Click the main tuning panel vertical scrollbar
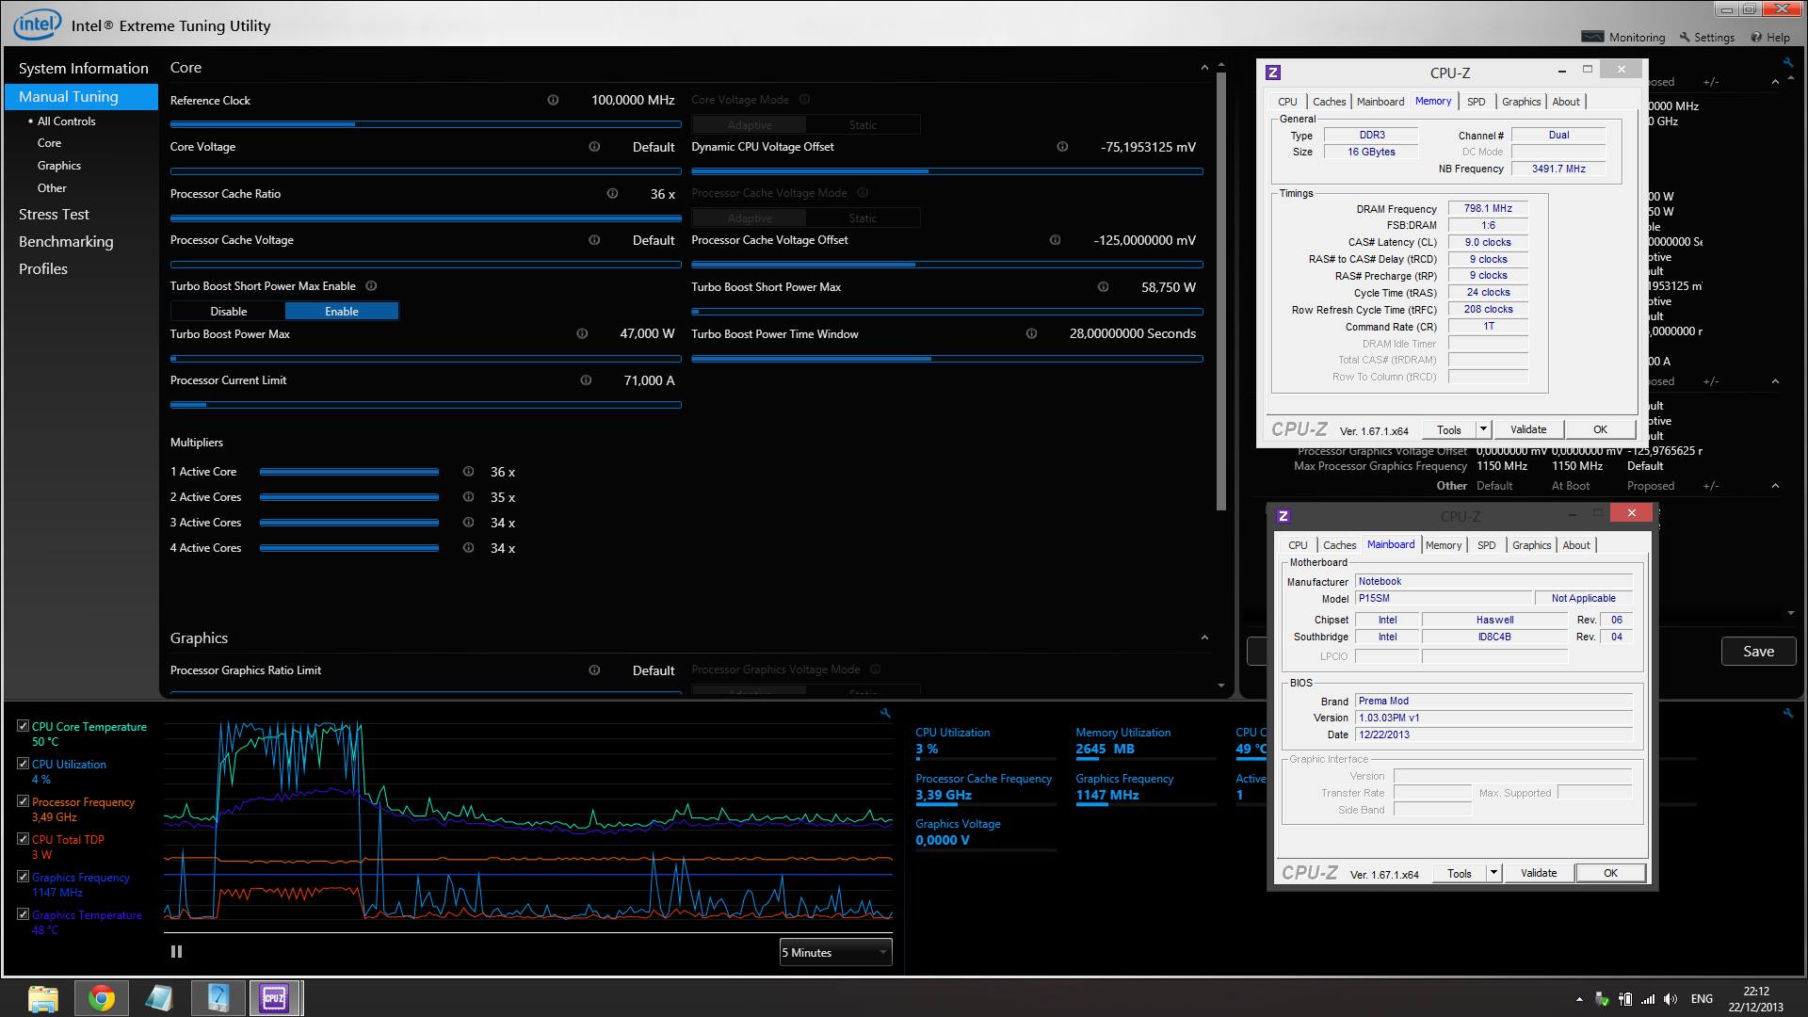 pos(1221,292)
